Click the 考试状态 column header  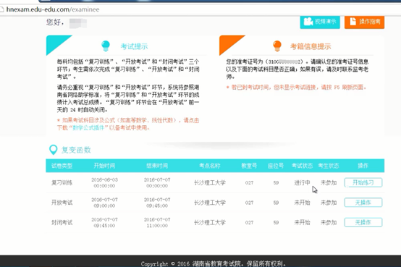point(303,166)
